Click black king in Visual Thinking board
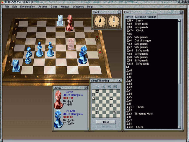The image size is (189, 142). (97, 91)
